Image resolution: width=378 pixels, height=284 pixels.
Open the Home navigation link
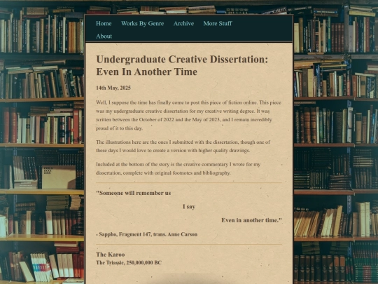click(x=104, y=23)
